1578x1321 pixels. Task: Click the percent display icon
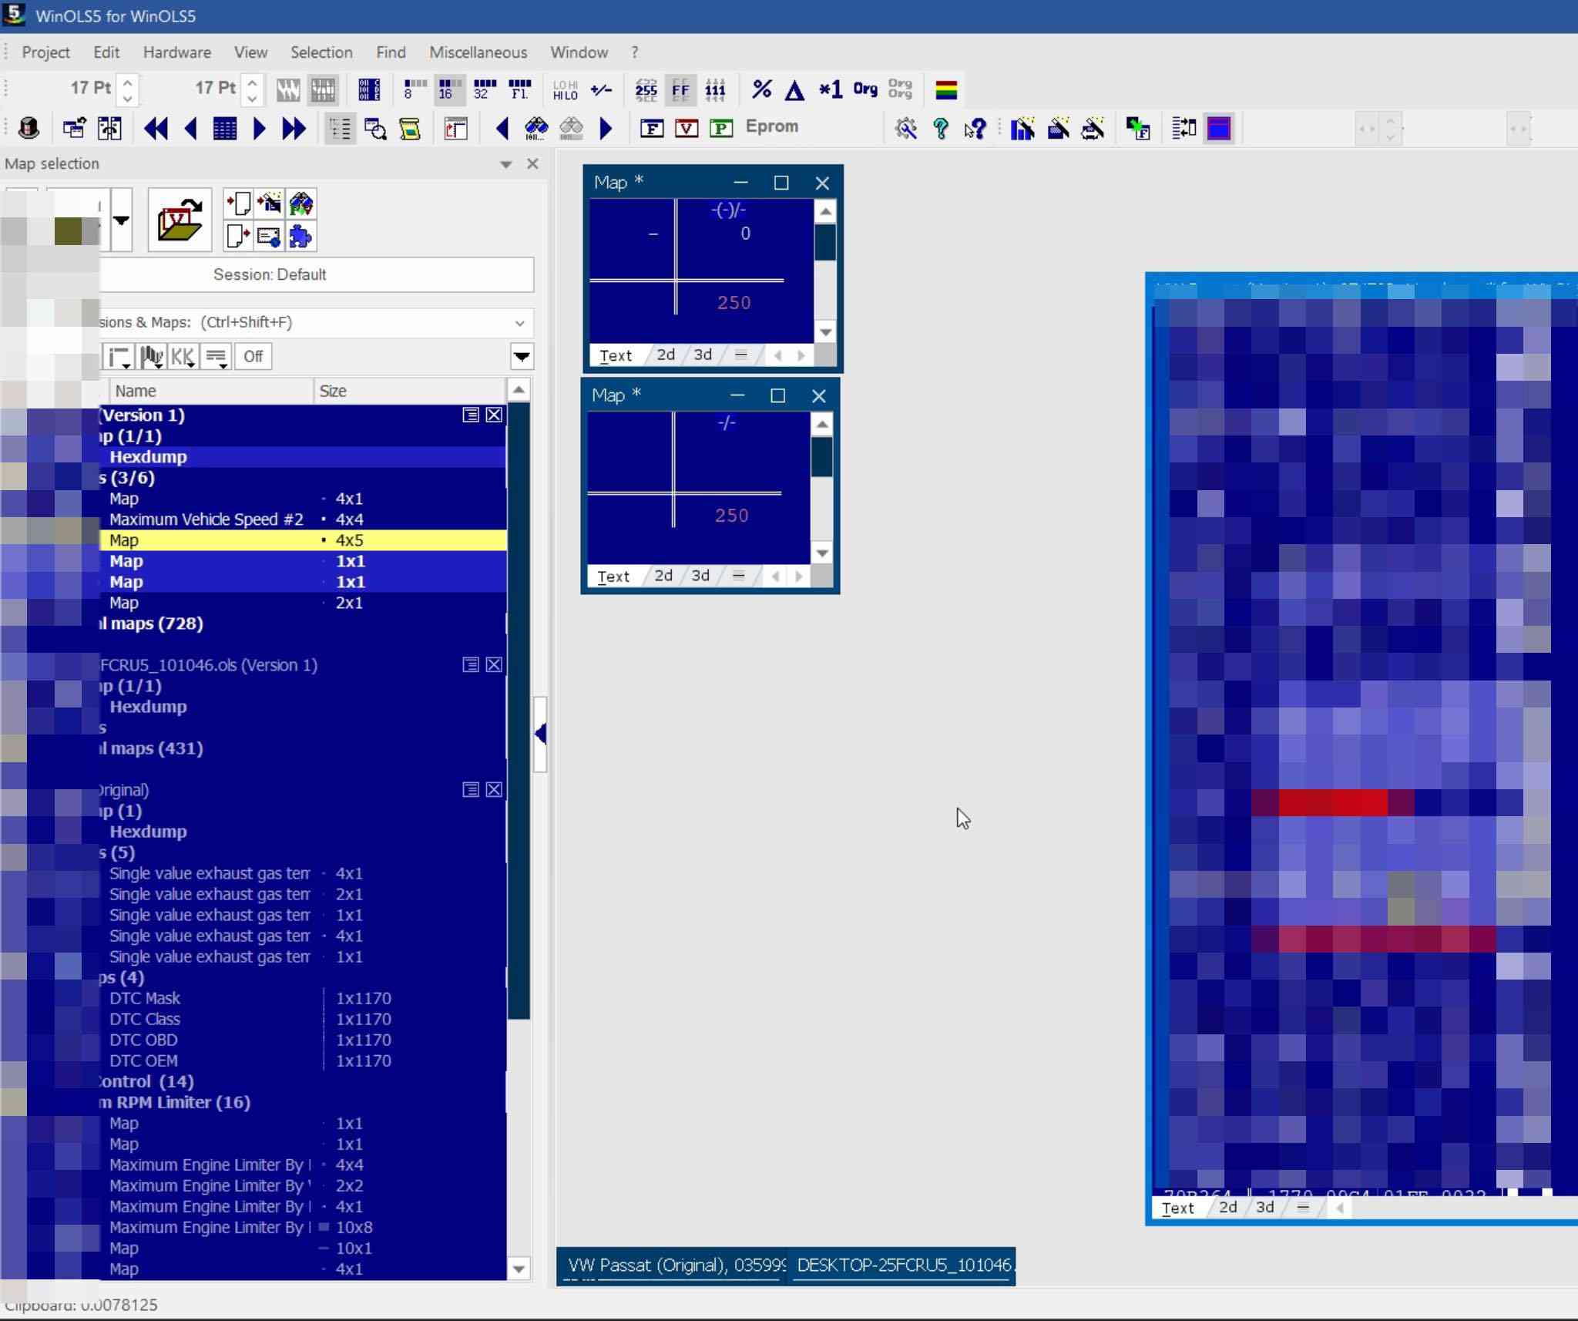(x=761, y=89)
